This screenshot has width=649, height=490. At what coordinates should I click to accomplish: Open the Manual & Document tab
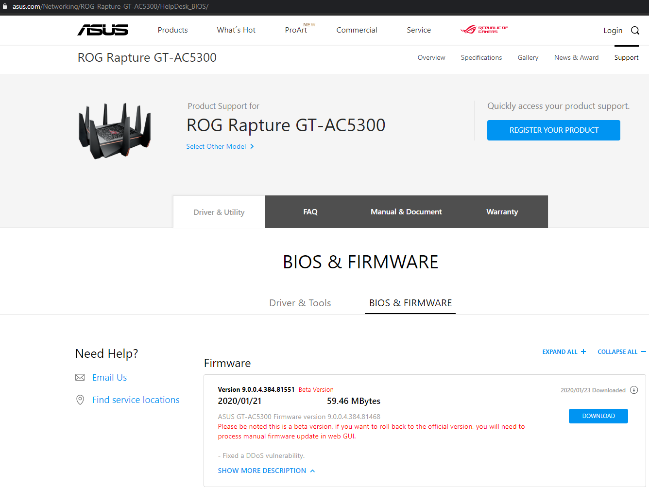click(406, 212)
